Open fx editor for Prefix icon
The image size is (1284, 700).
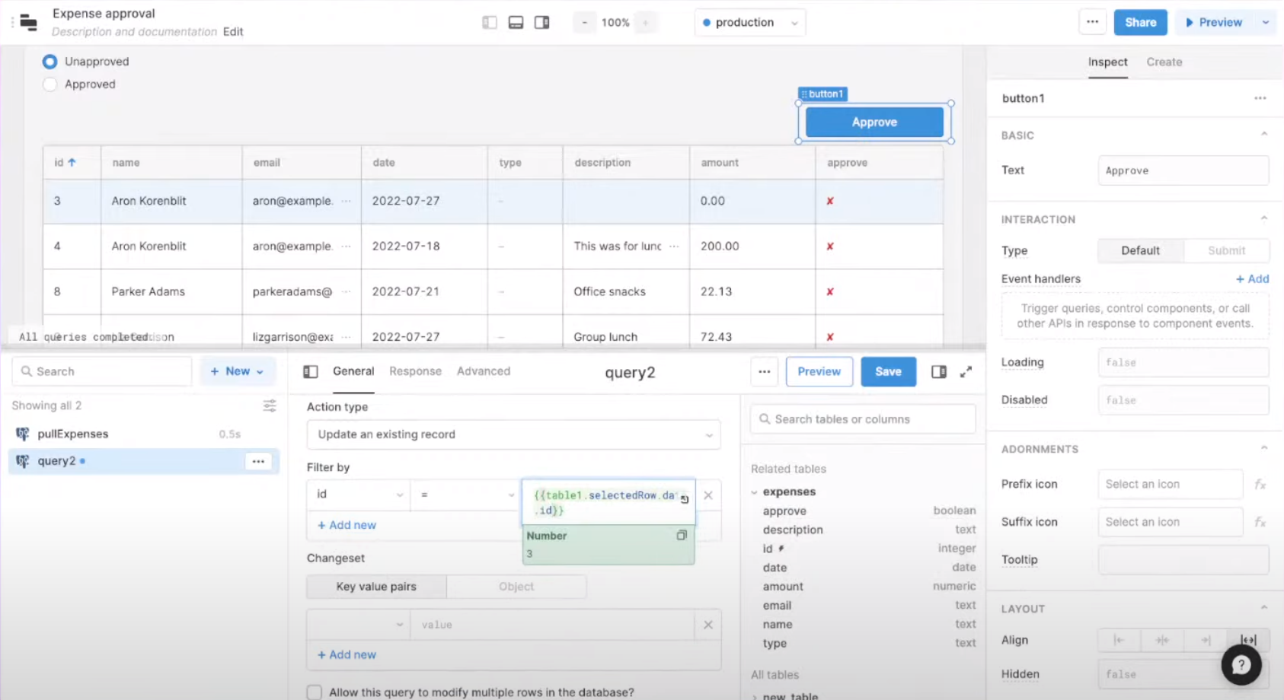click(x=1260, y=484)
